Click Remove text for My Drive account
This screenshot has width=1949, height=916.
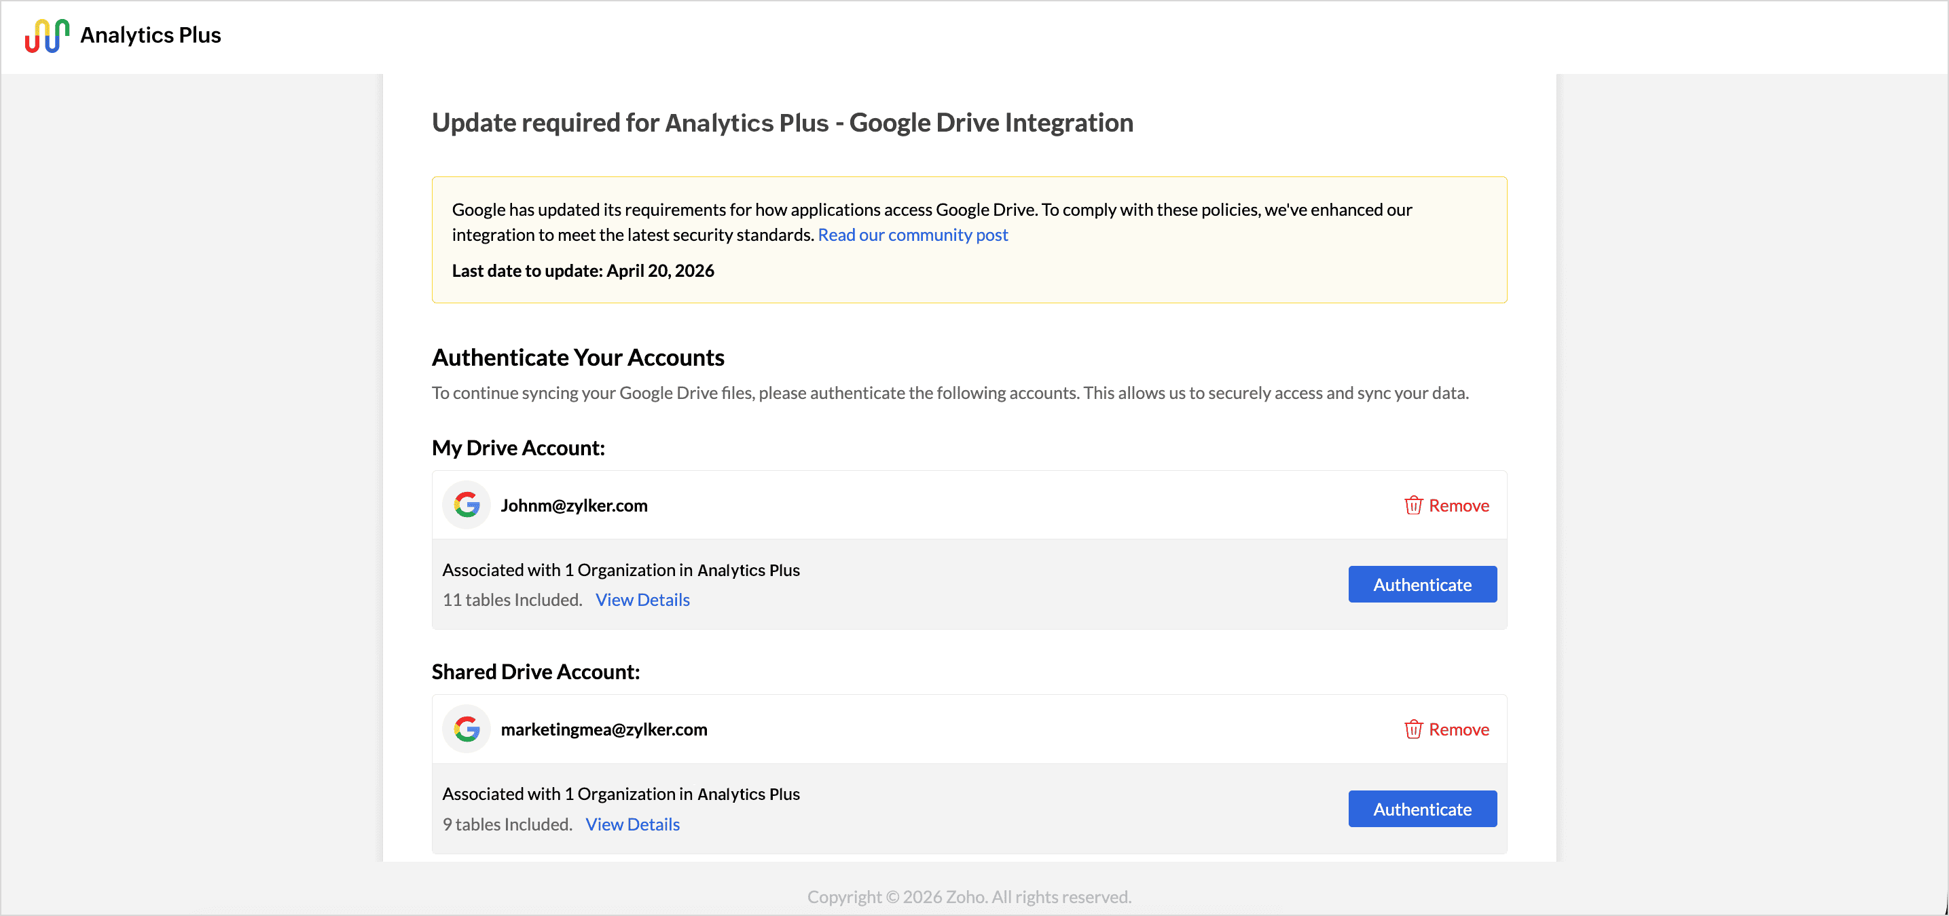[x=1458, y=505]
